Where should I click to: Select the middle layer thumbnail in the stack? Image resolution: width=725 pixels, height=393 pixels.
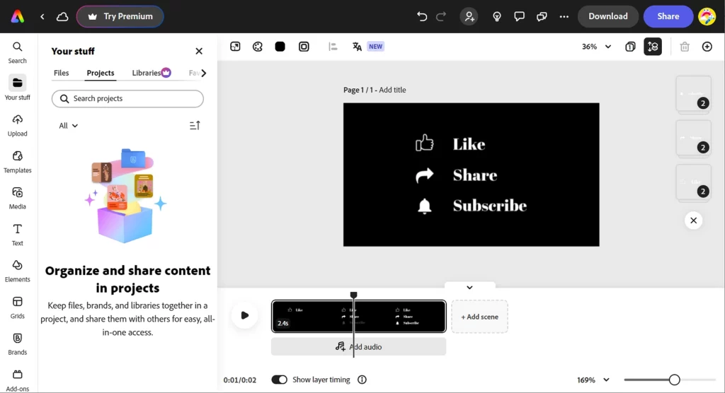point(694,138)
